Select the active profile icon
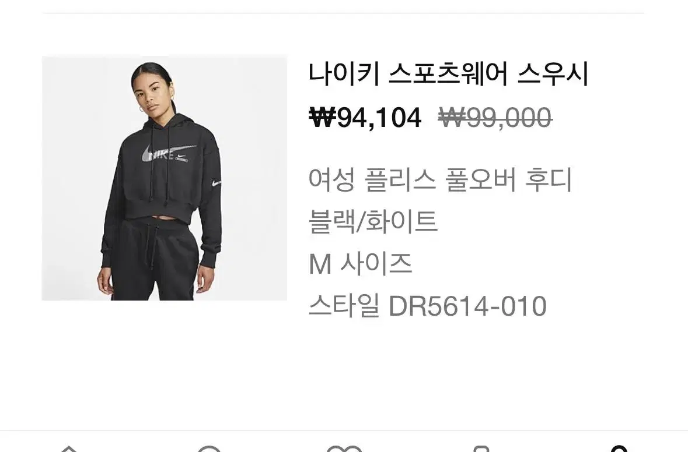 click(619, 449)
